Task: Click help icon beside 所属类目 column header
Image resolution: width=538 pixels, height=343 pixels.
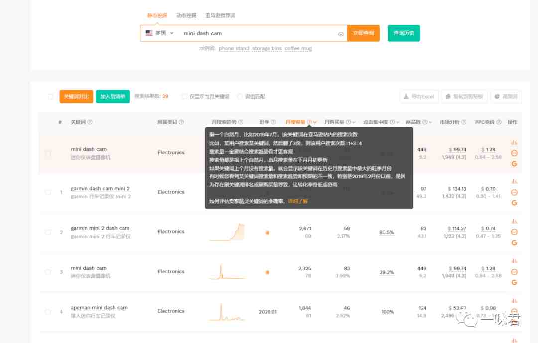Action: 181,122
